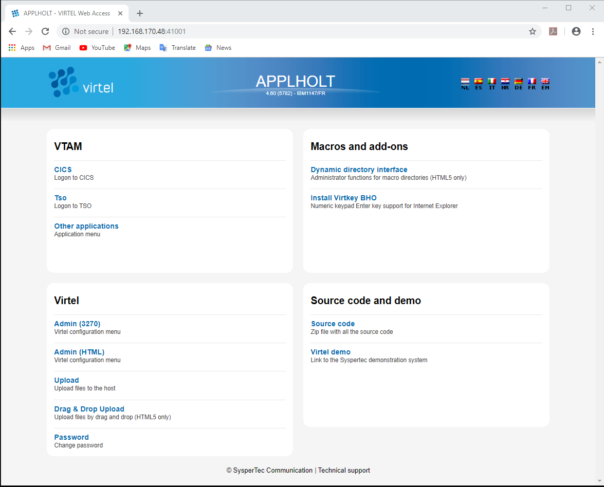Open Other applications menu link
The height and width of the screenshot is (487, 604).
click(x=86, y=226)
